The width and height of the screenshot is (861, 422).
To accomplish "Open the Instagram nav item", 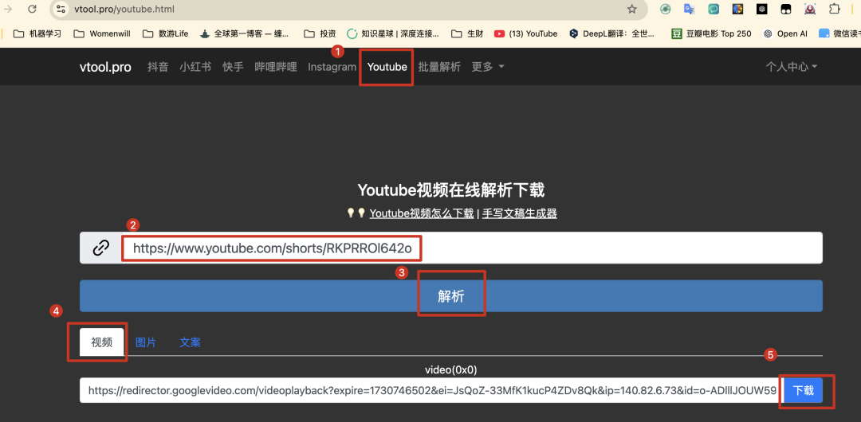I will click(x=332, y=67).
